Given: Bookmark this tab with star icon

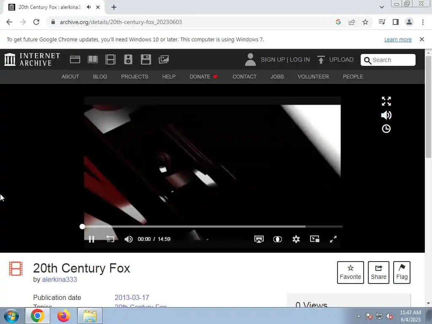Looking at the screenshot, I should [365, 22].
